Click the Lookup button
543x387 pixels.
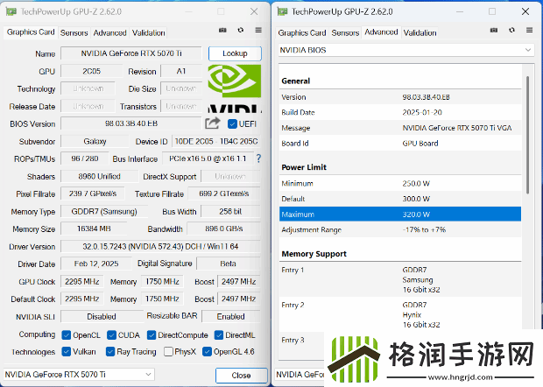[x=235, y=53]
